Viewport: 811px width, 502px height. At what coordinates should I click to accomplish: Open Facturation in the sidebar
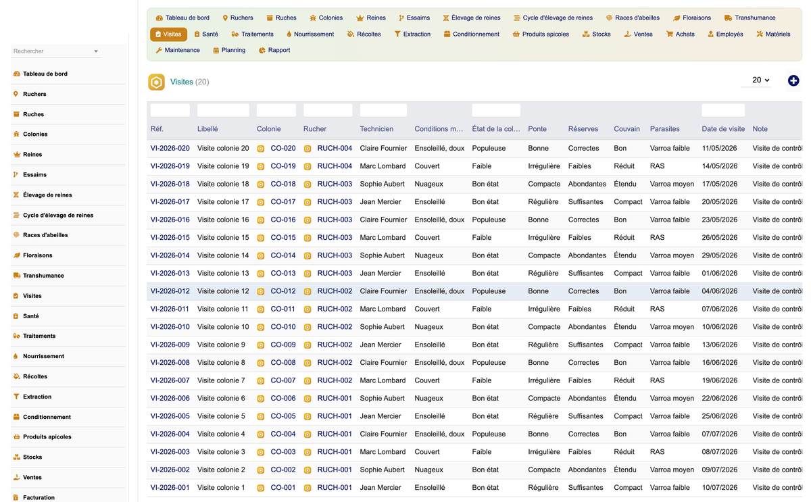pyautogui.click(x=39, y=497)
